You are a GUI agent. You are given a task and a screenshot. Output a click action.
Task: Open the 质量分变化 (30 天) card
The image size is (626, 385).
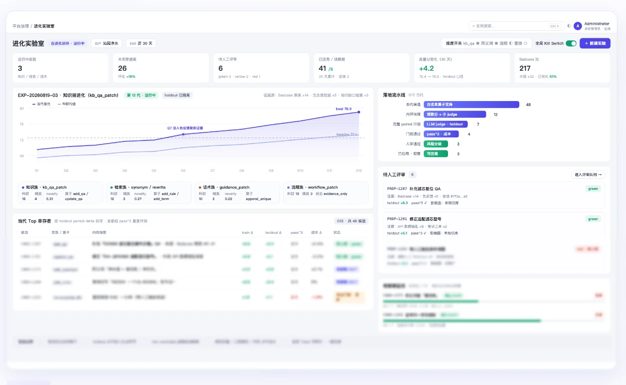point(461,68)
